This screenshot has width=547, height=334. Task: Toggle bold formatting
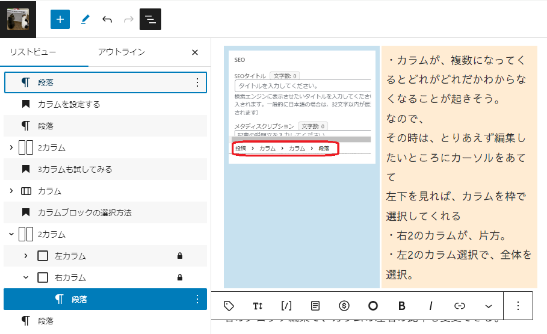(x=402, y=306)
